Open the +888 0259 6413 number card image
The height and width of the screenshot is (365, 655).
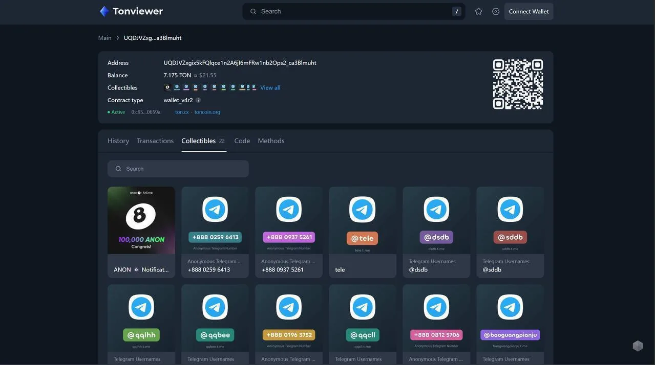[215, 220]
